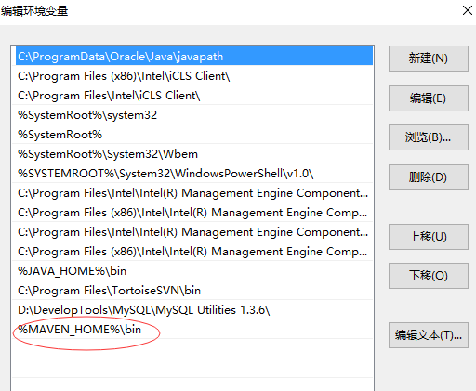
Task: Move entry up with 上移(U)
Action: pos(429,237)
